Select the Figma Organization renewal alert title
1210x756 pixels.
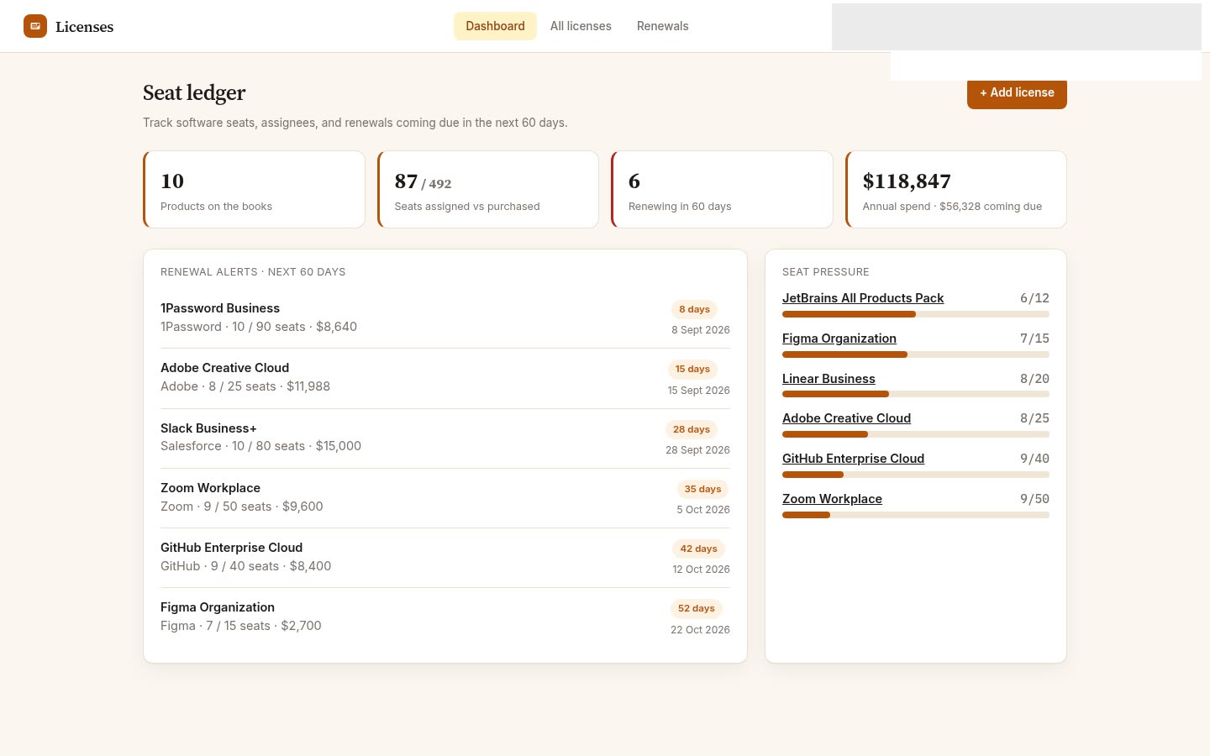click(218, 607)
